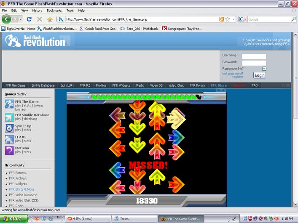Bookmark this page with the star icon
The width and height of the screenshot is (298, 223).
point(228,19)
